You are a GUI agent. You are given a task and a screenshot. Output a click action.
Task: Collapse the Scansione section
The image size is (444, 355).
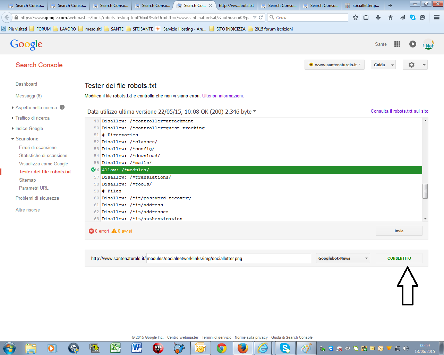[x=13, y=139]
